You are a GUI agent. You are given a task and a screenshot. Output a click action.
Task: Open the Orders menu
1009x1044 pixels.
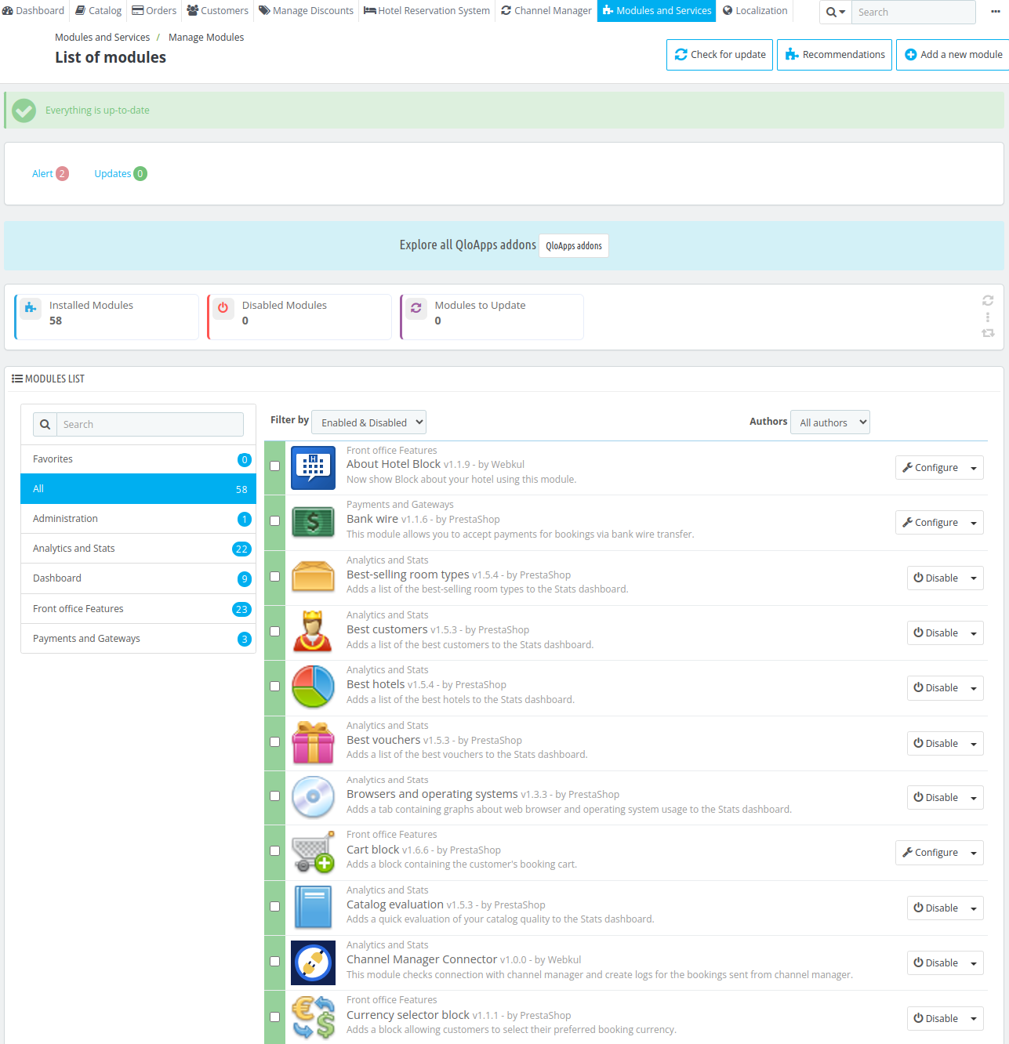pyautogui.click(x=154, y=11)
